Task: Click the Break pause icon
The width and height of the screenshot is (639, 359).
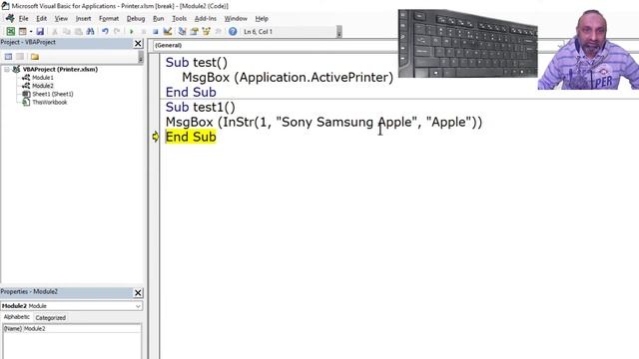Action: click(x=144, y=31)
